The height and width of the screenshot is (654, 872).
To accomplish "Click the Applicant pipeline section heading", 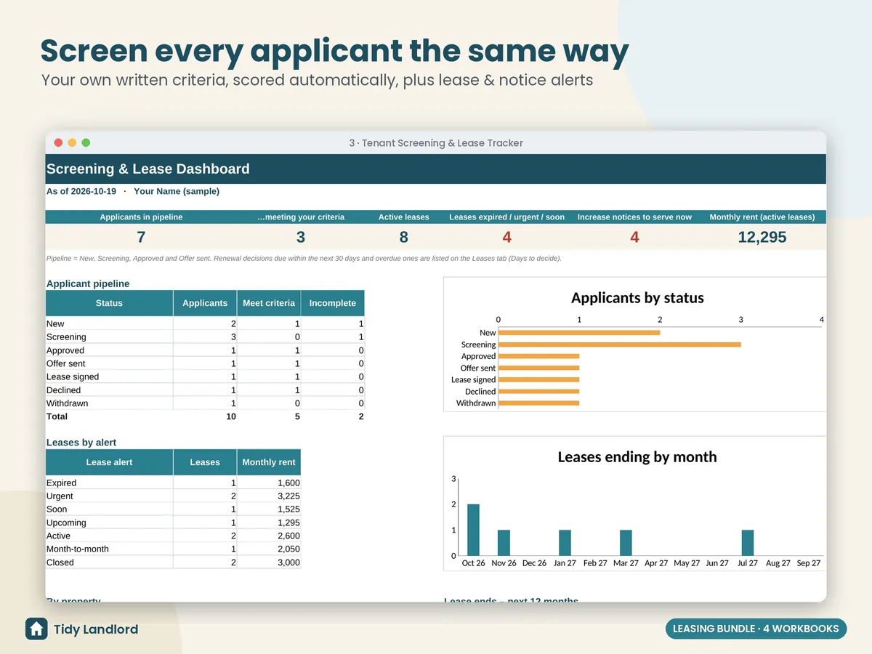I will pos(88,283).
